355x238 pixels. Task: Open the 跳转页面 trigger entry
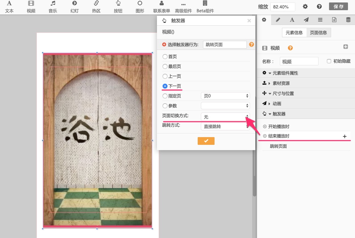(278, 146)
